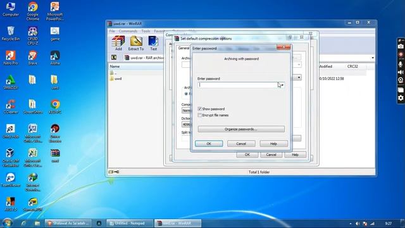The image size is (405, 228).
Task: Open the Microsoft Office Excel desktop shortcut
Action: click(x=33, y=157)
